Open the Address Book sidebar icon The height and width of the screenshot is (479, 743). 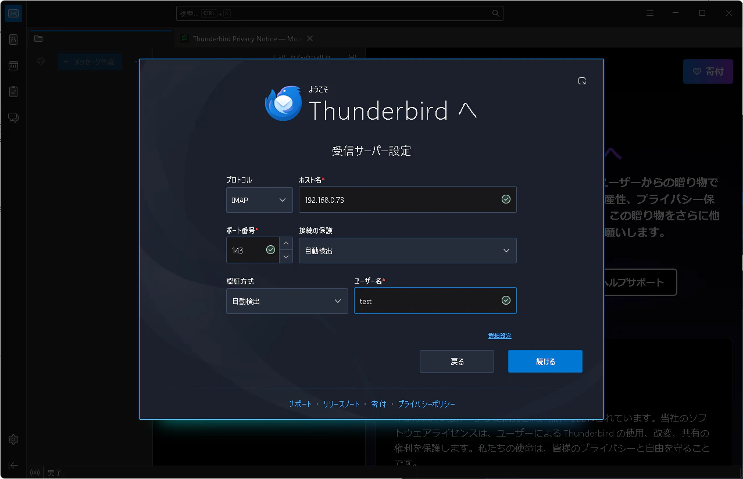13,40
